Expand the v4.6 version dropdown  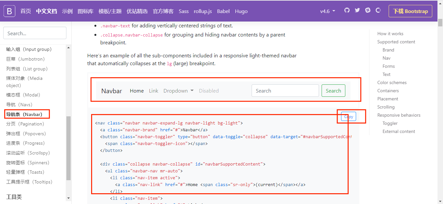coord(327,11)
